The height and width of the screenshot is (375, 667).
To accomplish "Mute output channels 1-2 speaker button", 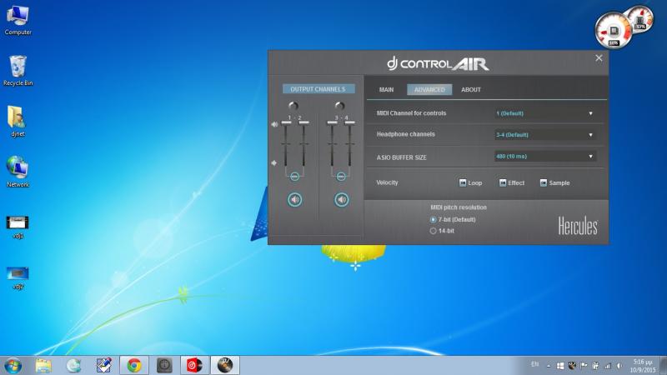I will point(294,199).
